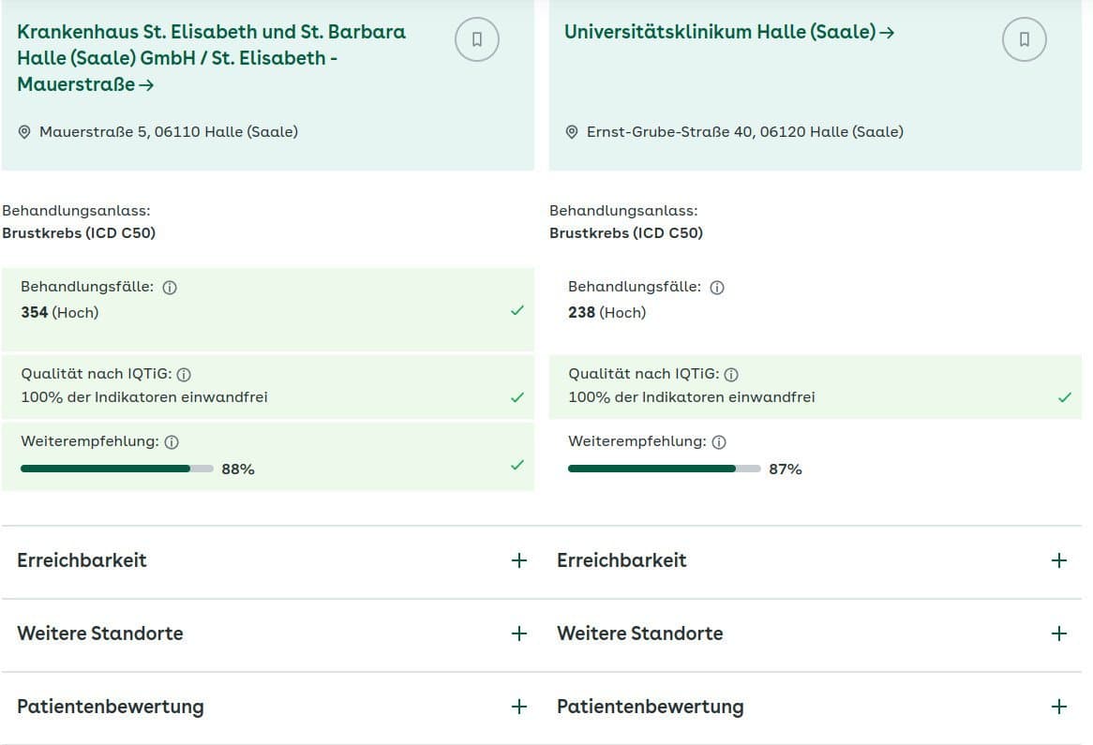Expand Weitere Standorte for St. Elisabeth

pyautogui.click(x=518, y=633)
